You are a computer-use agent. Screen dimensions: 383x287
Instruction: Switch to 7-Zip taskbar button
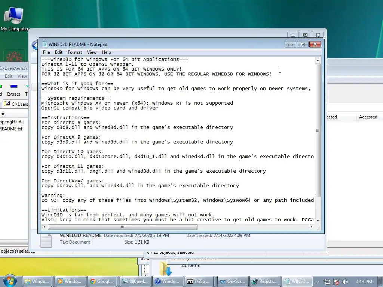[x=200, y=281]
